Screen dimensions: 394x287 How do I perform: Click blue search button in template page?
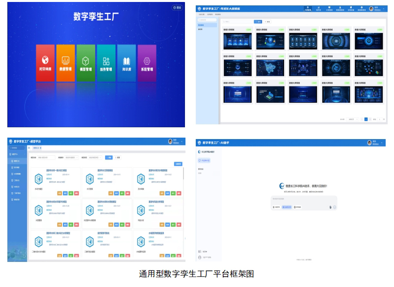click(258, 22)
